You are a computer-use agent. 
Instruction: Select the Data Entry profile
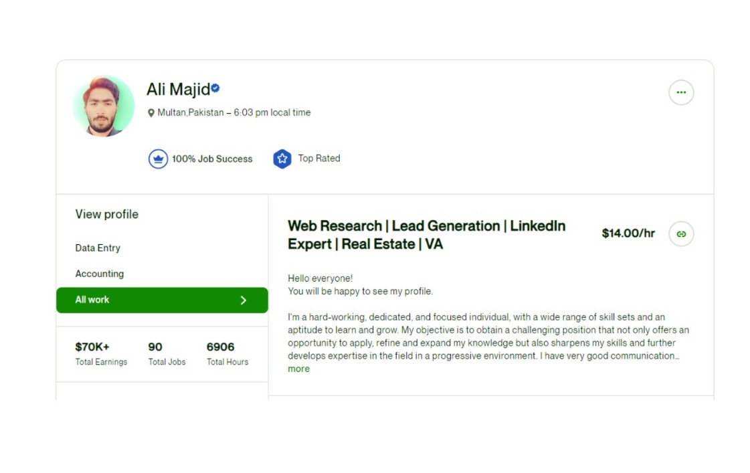pos(98,248)
